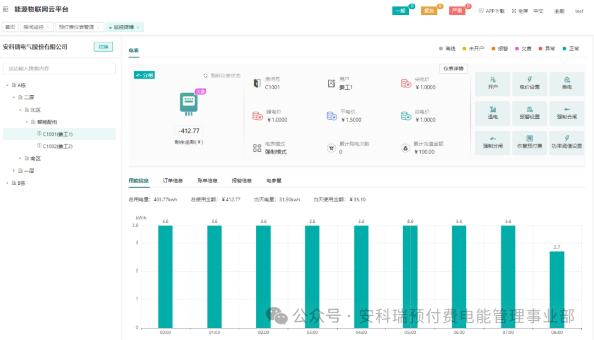The height and width of the screenshot is (340, 594).
Task: Switch to the 首页 home tab
Action: pos(10,27)
